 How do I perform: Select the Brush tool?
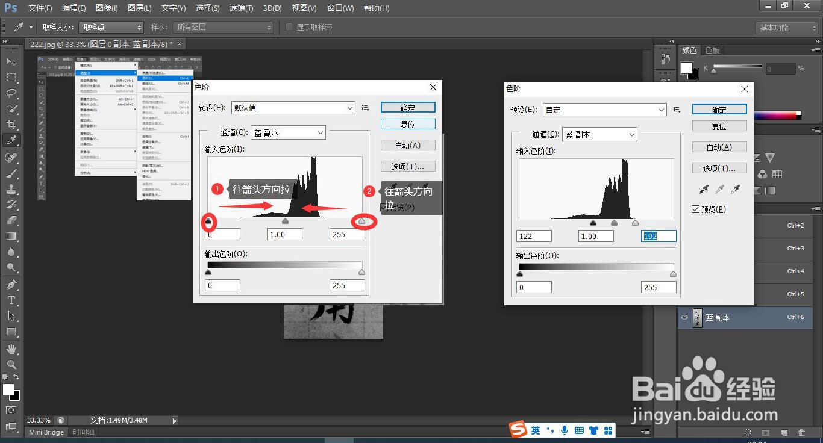click(11, 173)
